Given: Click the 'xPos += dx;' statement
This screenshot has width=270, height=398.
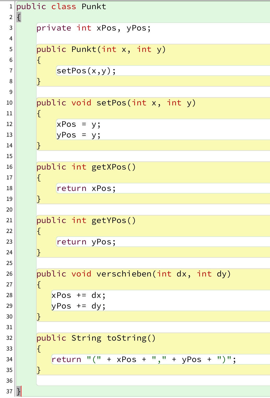Looking at the screenshot, I should [x=78, y=295].
